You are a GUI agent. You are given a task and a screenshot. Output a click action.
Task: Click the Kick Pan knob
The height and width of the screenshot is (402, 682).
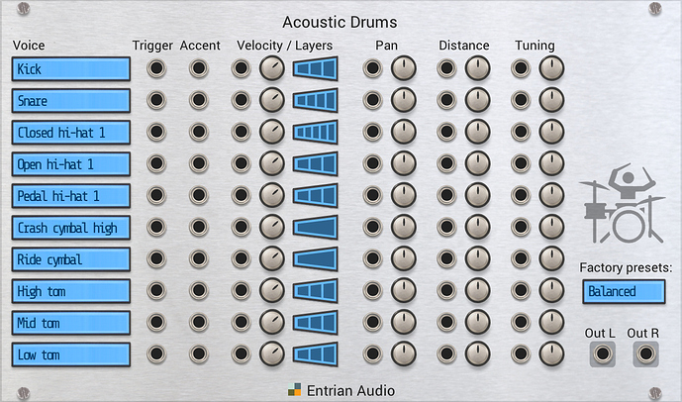pos(404,68)
